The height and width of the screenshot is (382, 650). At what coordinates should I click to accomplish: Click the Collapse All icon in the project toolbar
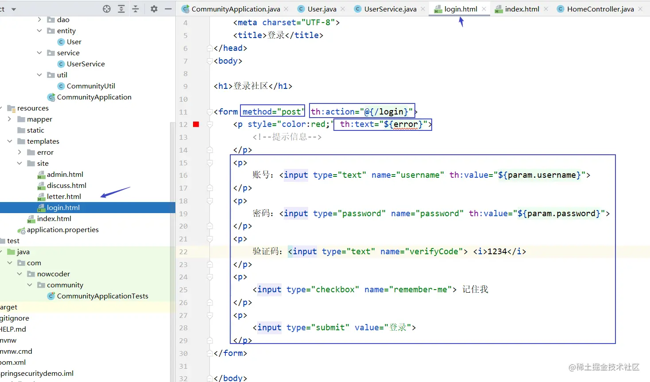coord(135,9)
